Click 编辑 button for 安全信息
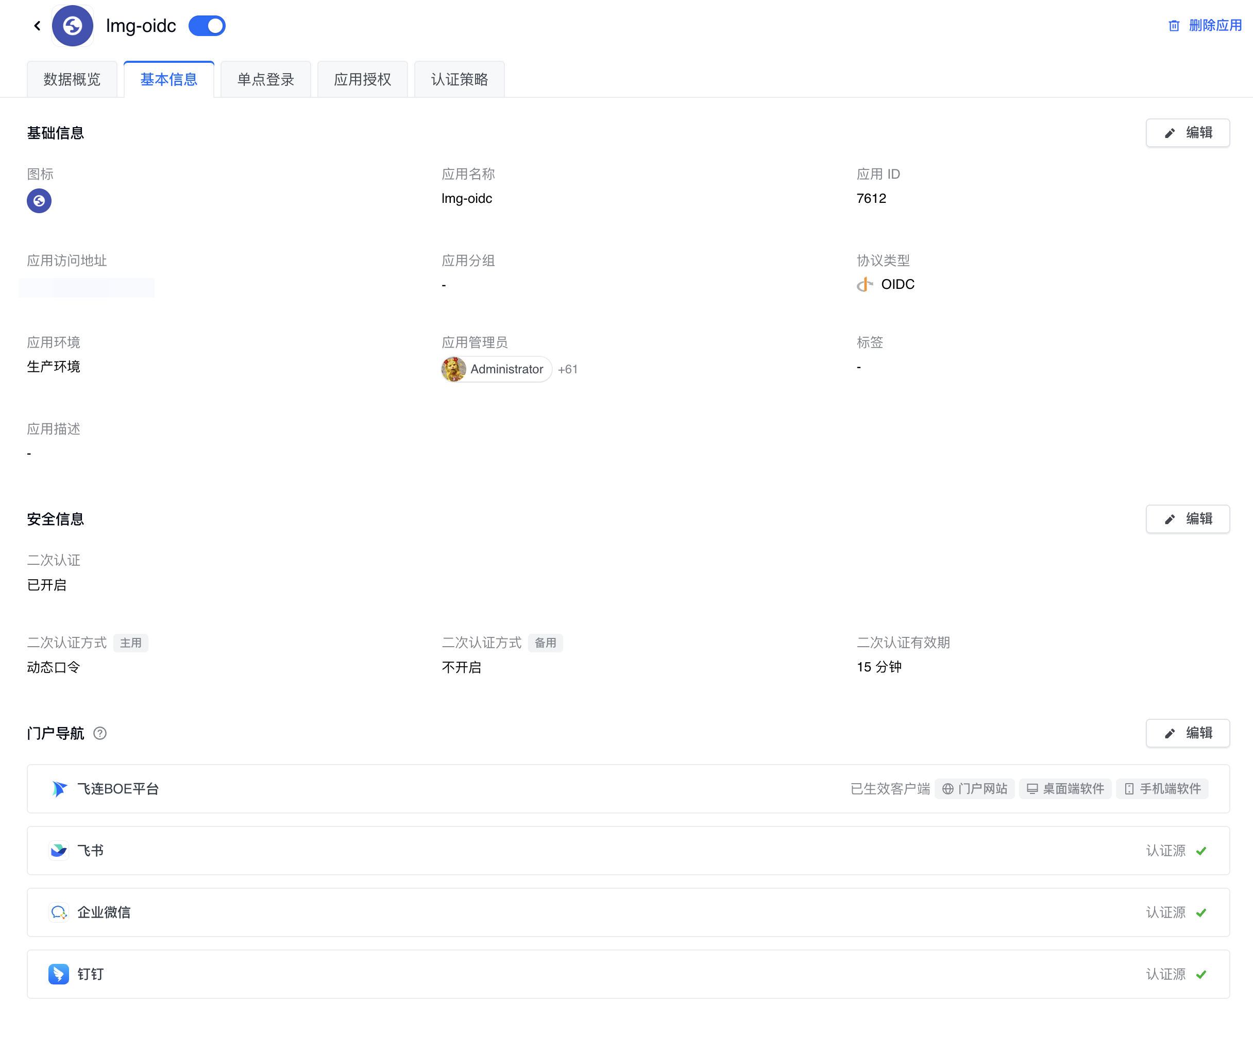The height and width of the screenshot is (1038, 1253). coord(1187,518)
